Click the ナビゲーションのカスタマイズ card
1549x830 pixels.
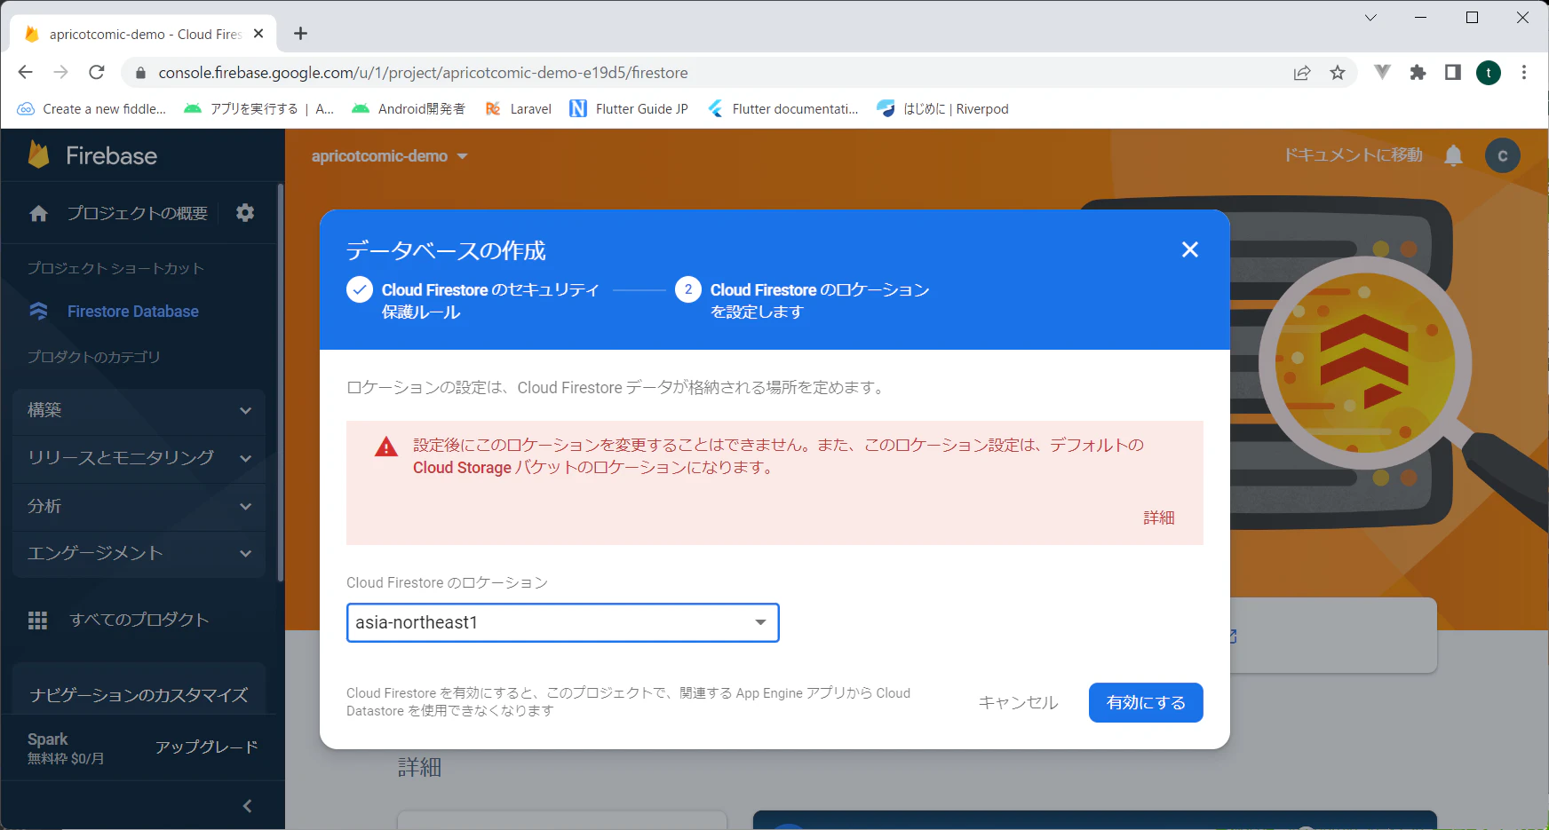[139, 689]
